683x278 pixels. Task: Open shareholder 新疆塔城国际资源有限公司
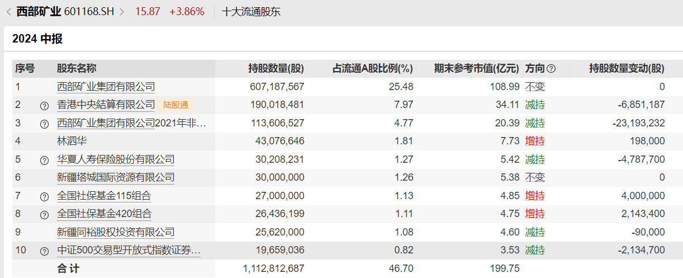point(116,177)
